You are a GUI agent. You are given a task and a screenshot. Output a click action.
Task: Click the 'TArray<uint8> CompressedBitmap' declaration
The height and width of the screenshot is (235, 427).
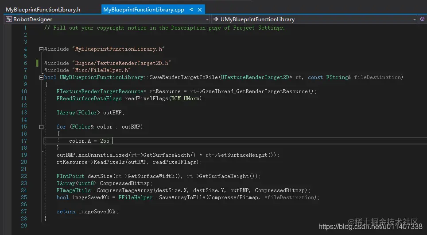point(104,183)
